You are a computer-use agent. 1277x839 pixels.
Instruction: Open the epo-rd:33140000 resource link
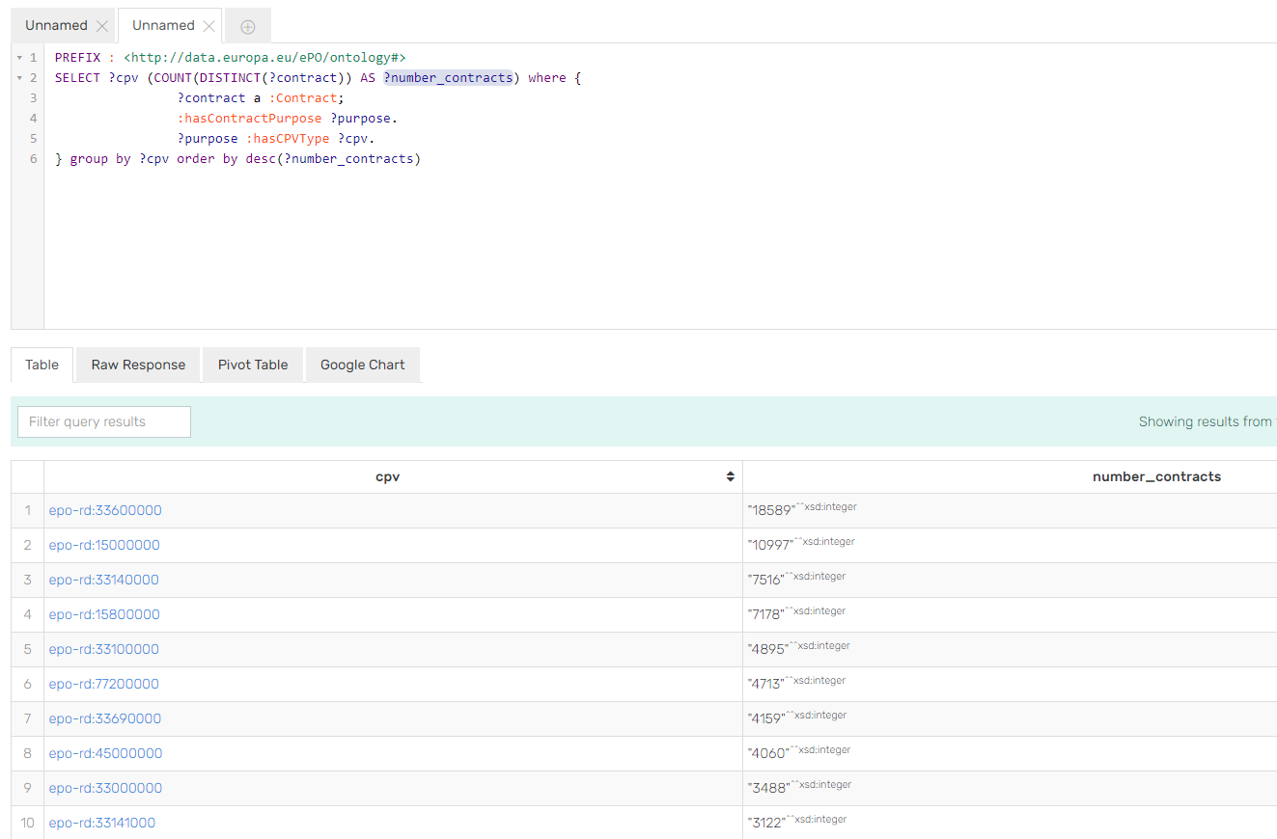tap(104, 580)
